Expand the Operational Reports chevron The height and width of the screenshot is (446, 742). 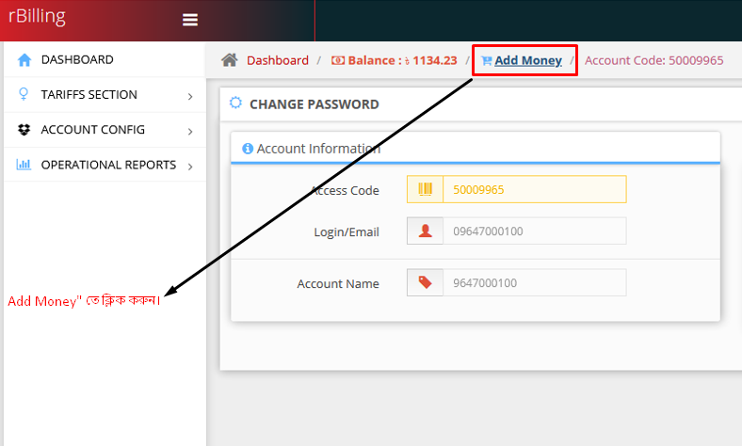coord(190,167)
